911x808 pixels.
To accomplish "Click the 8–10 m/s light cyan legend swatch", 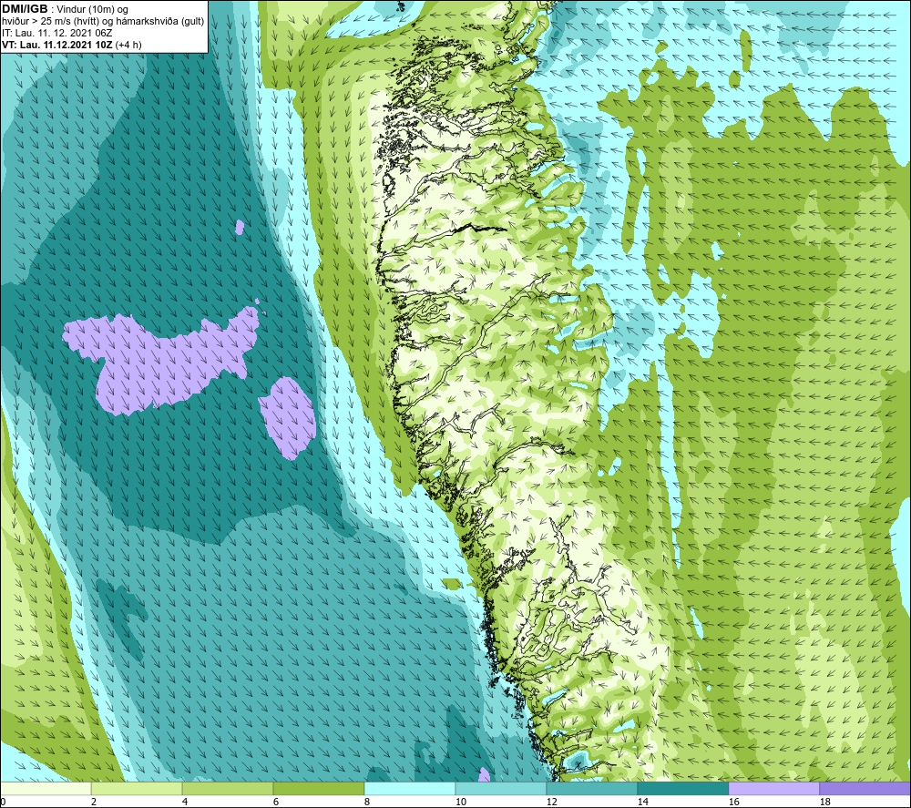I will click(410, 788).
